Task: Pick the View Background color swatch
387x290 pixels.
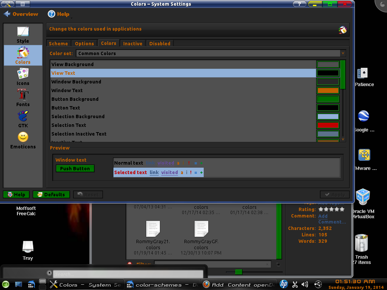Action: [x=328, y=65]
